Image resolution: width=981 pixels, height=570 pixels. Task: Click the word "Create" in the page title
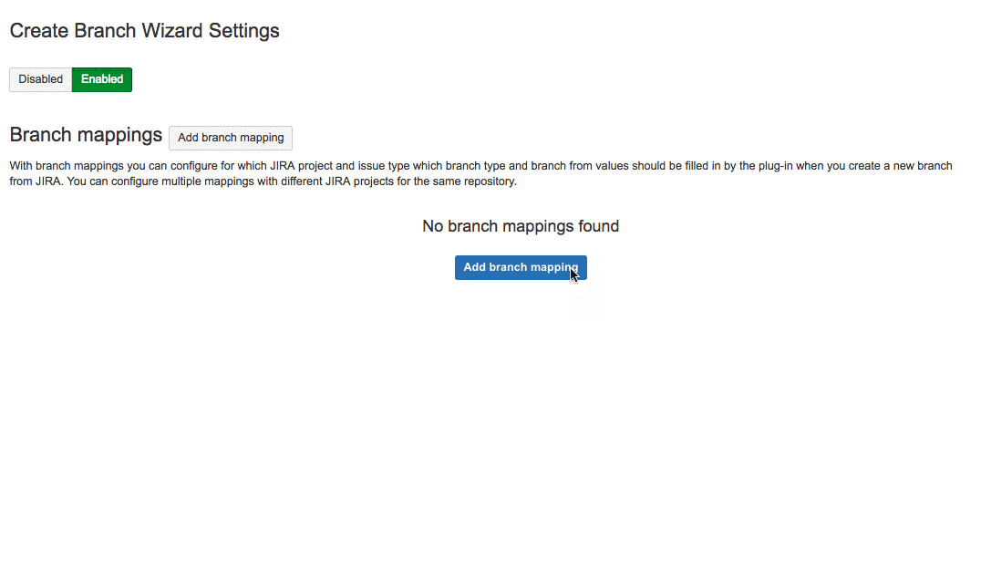coord(38,30)
